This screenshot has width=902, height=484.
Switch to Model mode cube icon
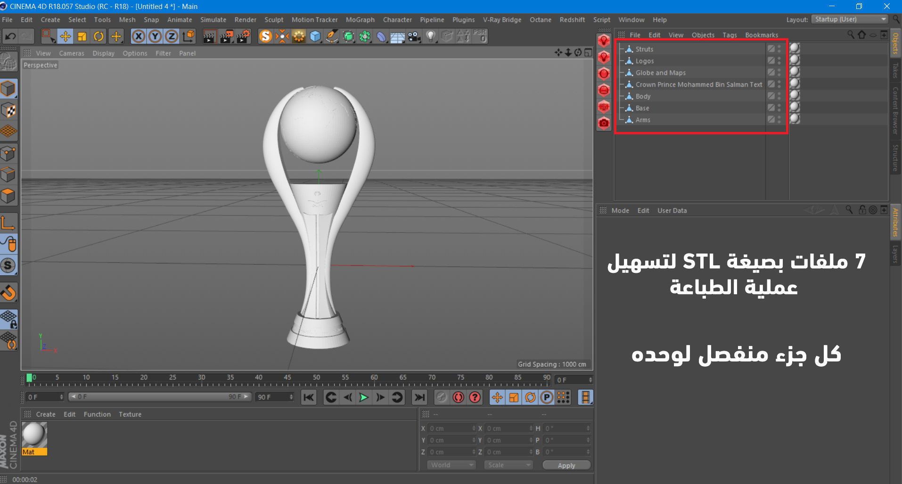(x=8, y=89)
